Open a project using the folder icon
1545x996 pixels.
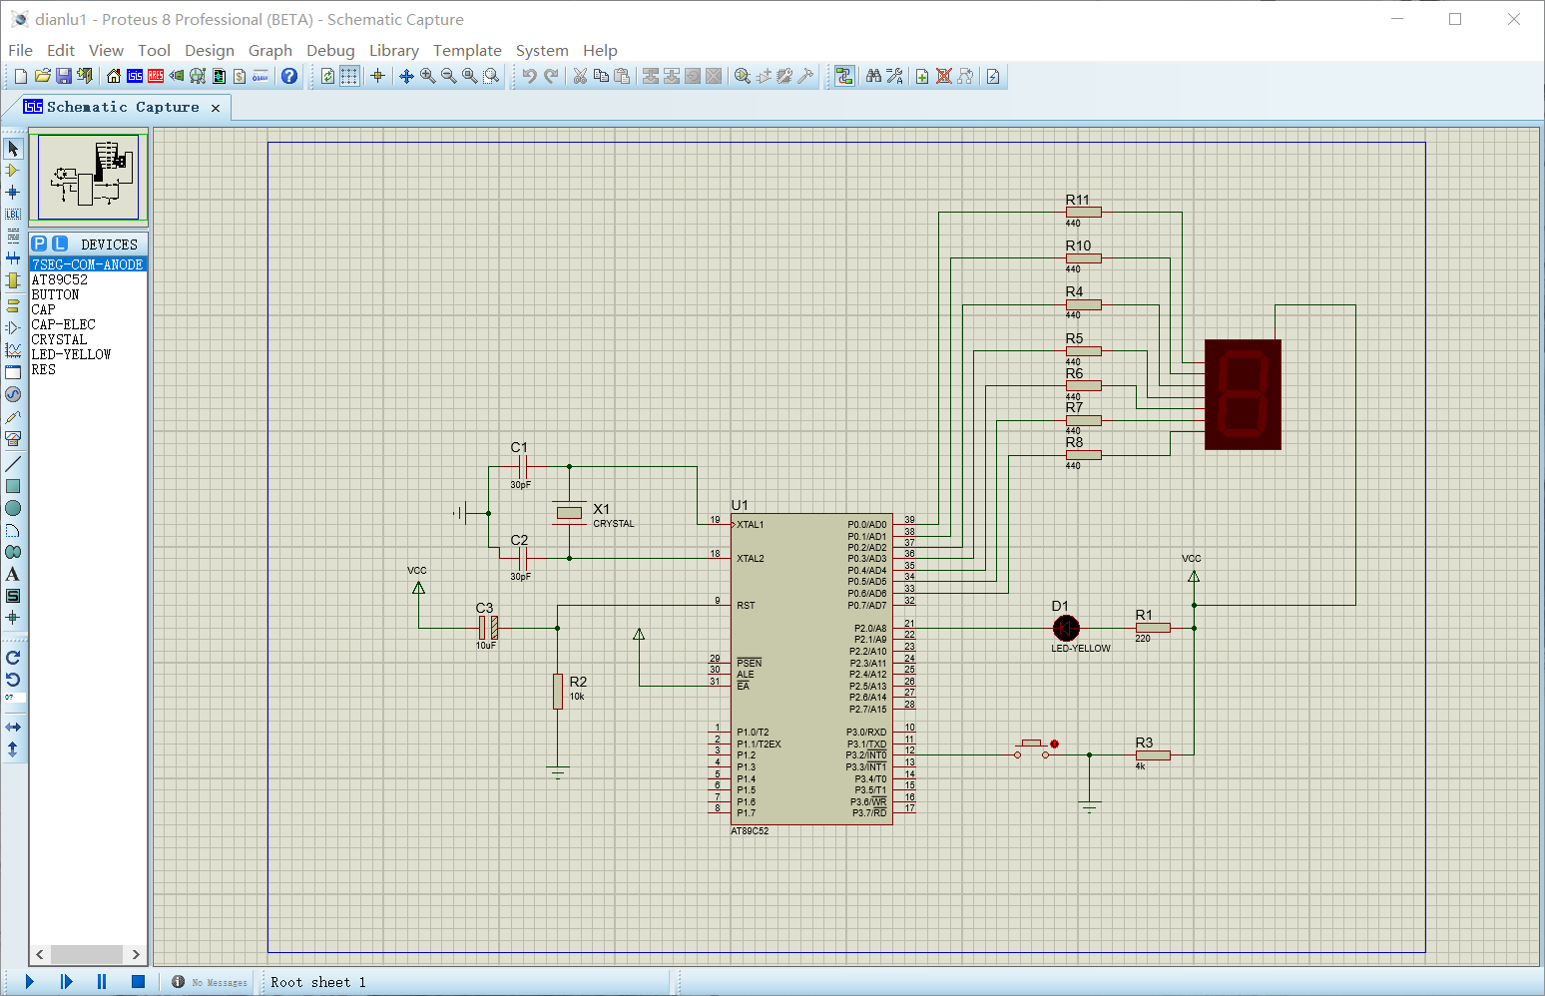point(42,76)
